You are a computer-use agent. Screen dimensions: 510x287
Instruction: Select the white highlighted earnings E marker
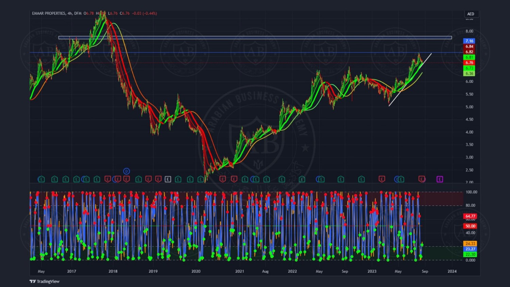tap(168, 179)
